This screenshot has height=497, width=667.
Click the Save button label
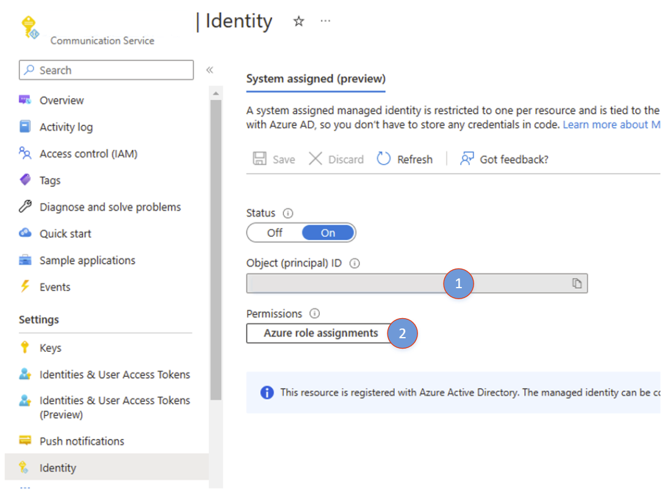tap(284, 159)
